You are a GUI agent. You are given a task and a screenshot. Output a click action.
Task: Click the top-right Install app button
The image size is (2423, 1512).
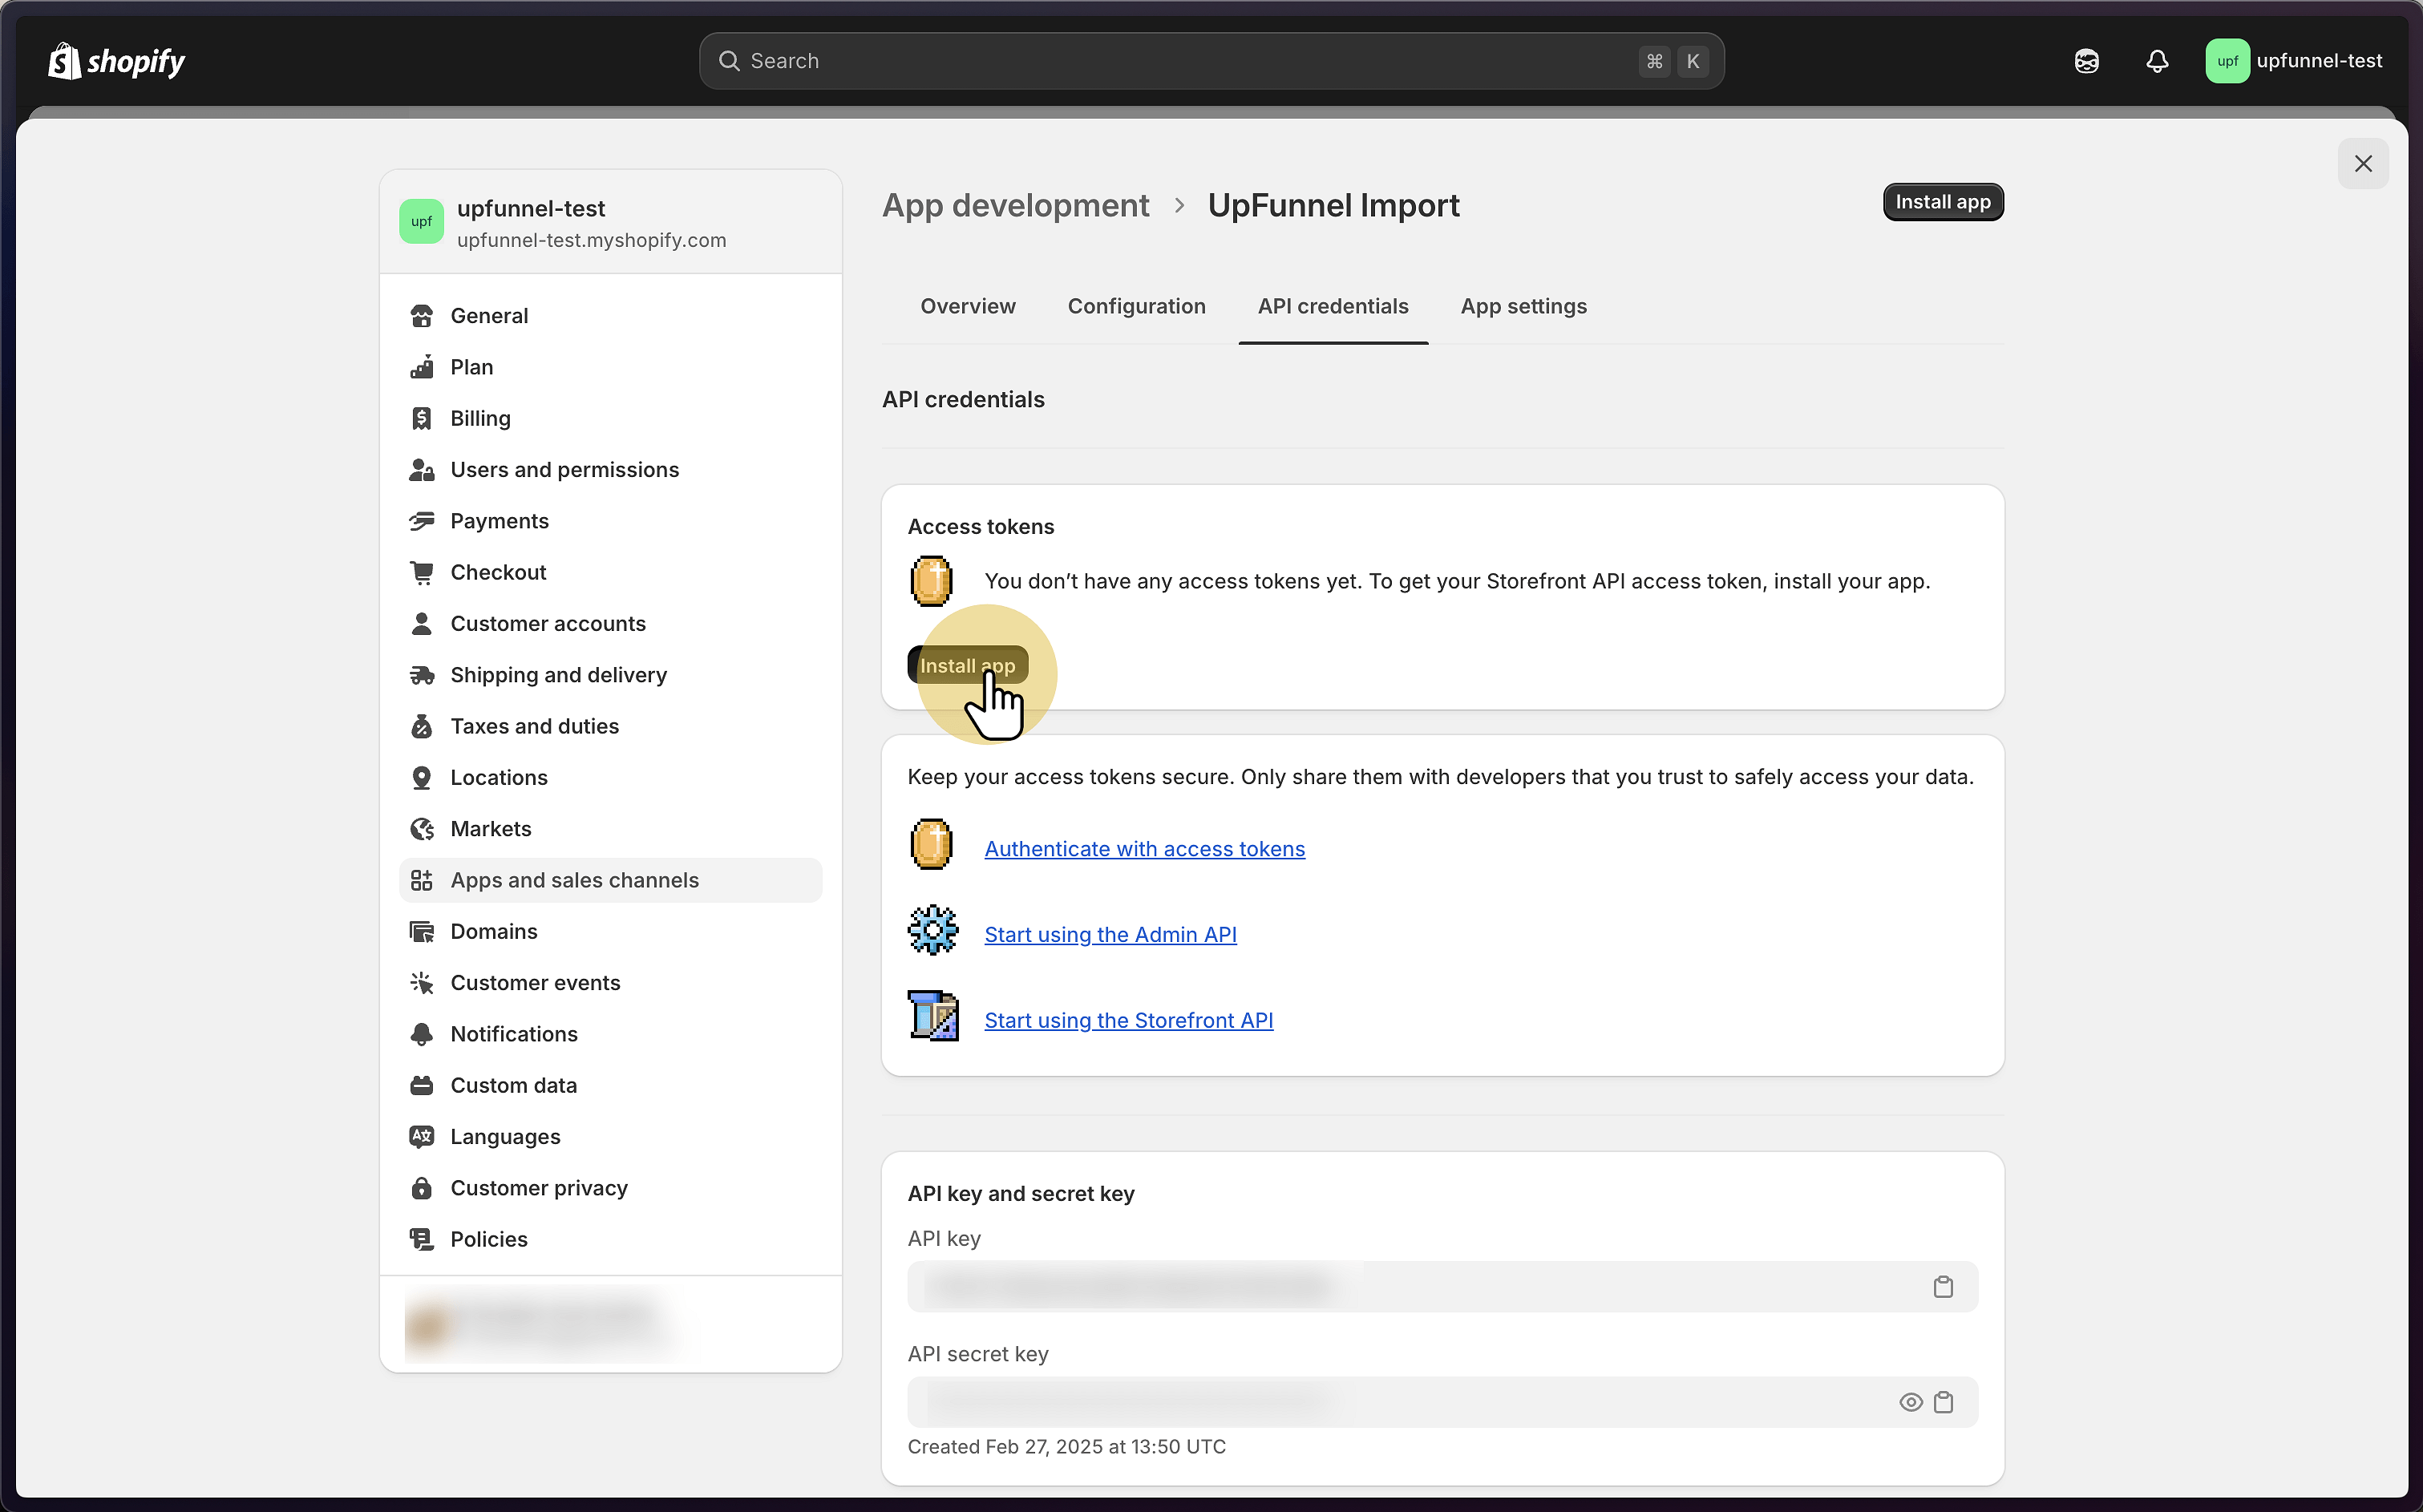point(1942,202)
